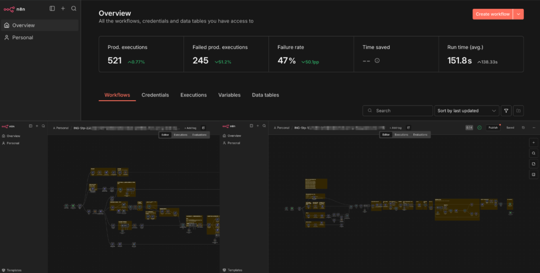Click the zoom magnifier icon on right canvas toolbar
Screen dimensions: 540x273
point(534,153)
